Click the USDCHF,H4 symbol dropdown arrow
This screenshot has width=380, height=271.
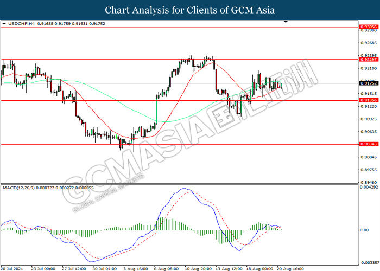pos(4,24)
